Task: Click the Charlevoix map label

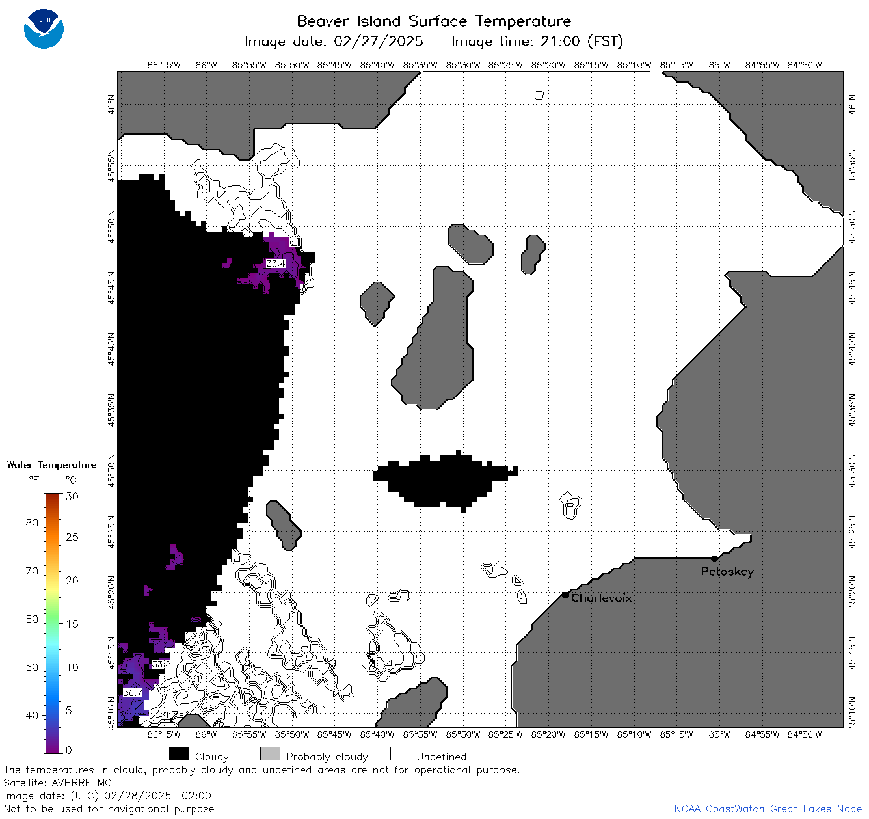Action: (x=602, y=598)
